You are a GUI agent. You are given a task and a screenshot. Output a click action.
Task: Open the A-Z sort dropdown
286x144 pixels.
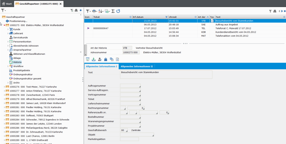[x=101, y=11]
